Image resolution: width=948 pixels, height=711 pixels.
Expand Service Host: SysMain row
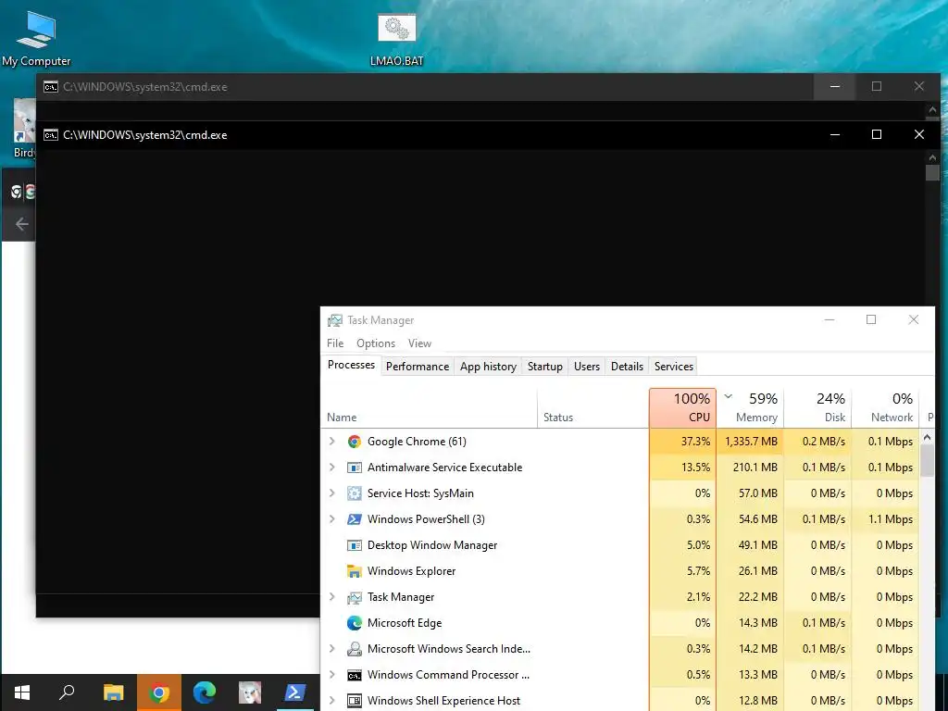(x=332, y=493)
